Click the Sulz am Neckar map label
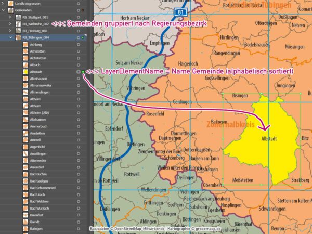Viewport: 312px width, 234px height. point(129,63)
